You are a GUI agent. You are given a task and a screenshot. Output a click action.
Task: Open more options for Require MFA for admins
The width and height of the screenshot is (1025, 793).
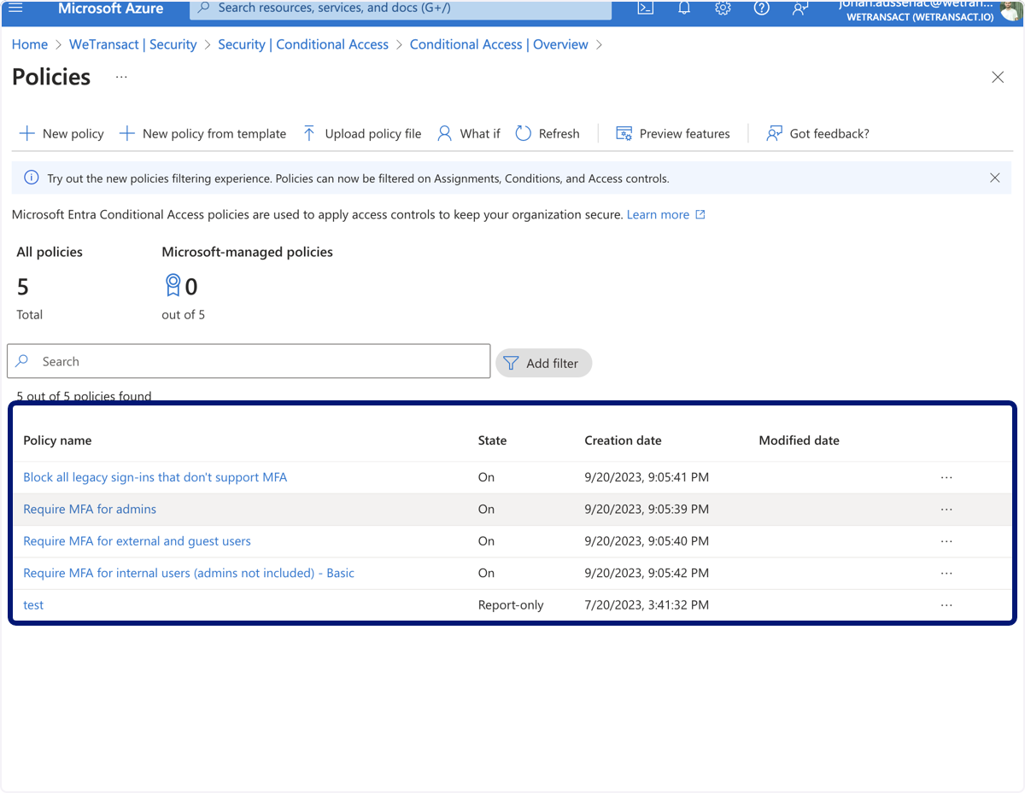click(x=946, y=509)
